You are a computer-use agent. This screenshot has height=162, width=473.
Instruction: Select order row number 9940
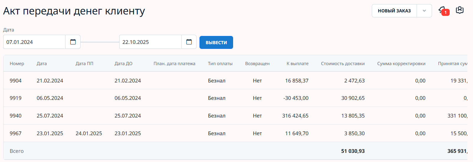coord(16,116)
